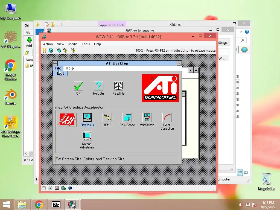This screenshot has height=210, width=280.
Task: Click the hard reset toolbar icon
Action: (x=51, y=50)
